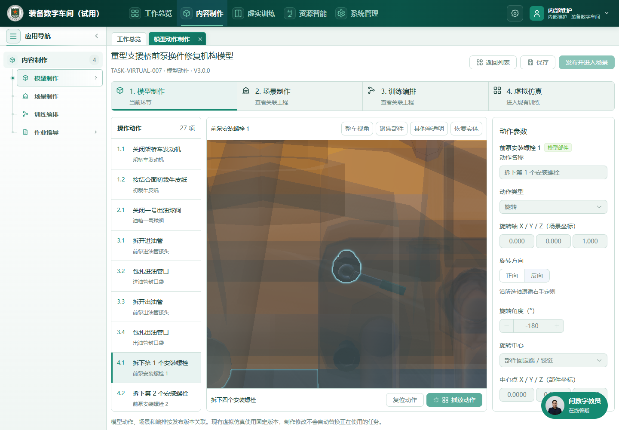The image size is (619, 430).
Task: Decrease rotation angle with minus stepper
Action: (x=507, y=326)
